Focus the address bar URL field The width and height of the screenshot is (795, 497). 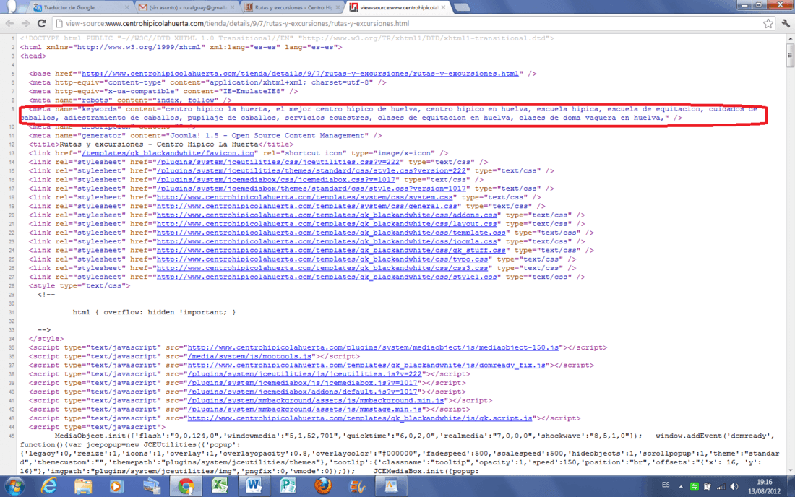(405, 23)
